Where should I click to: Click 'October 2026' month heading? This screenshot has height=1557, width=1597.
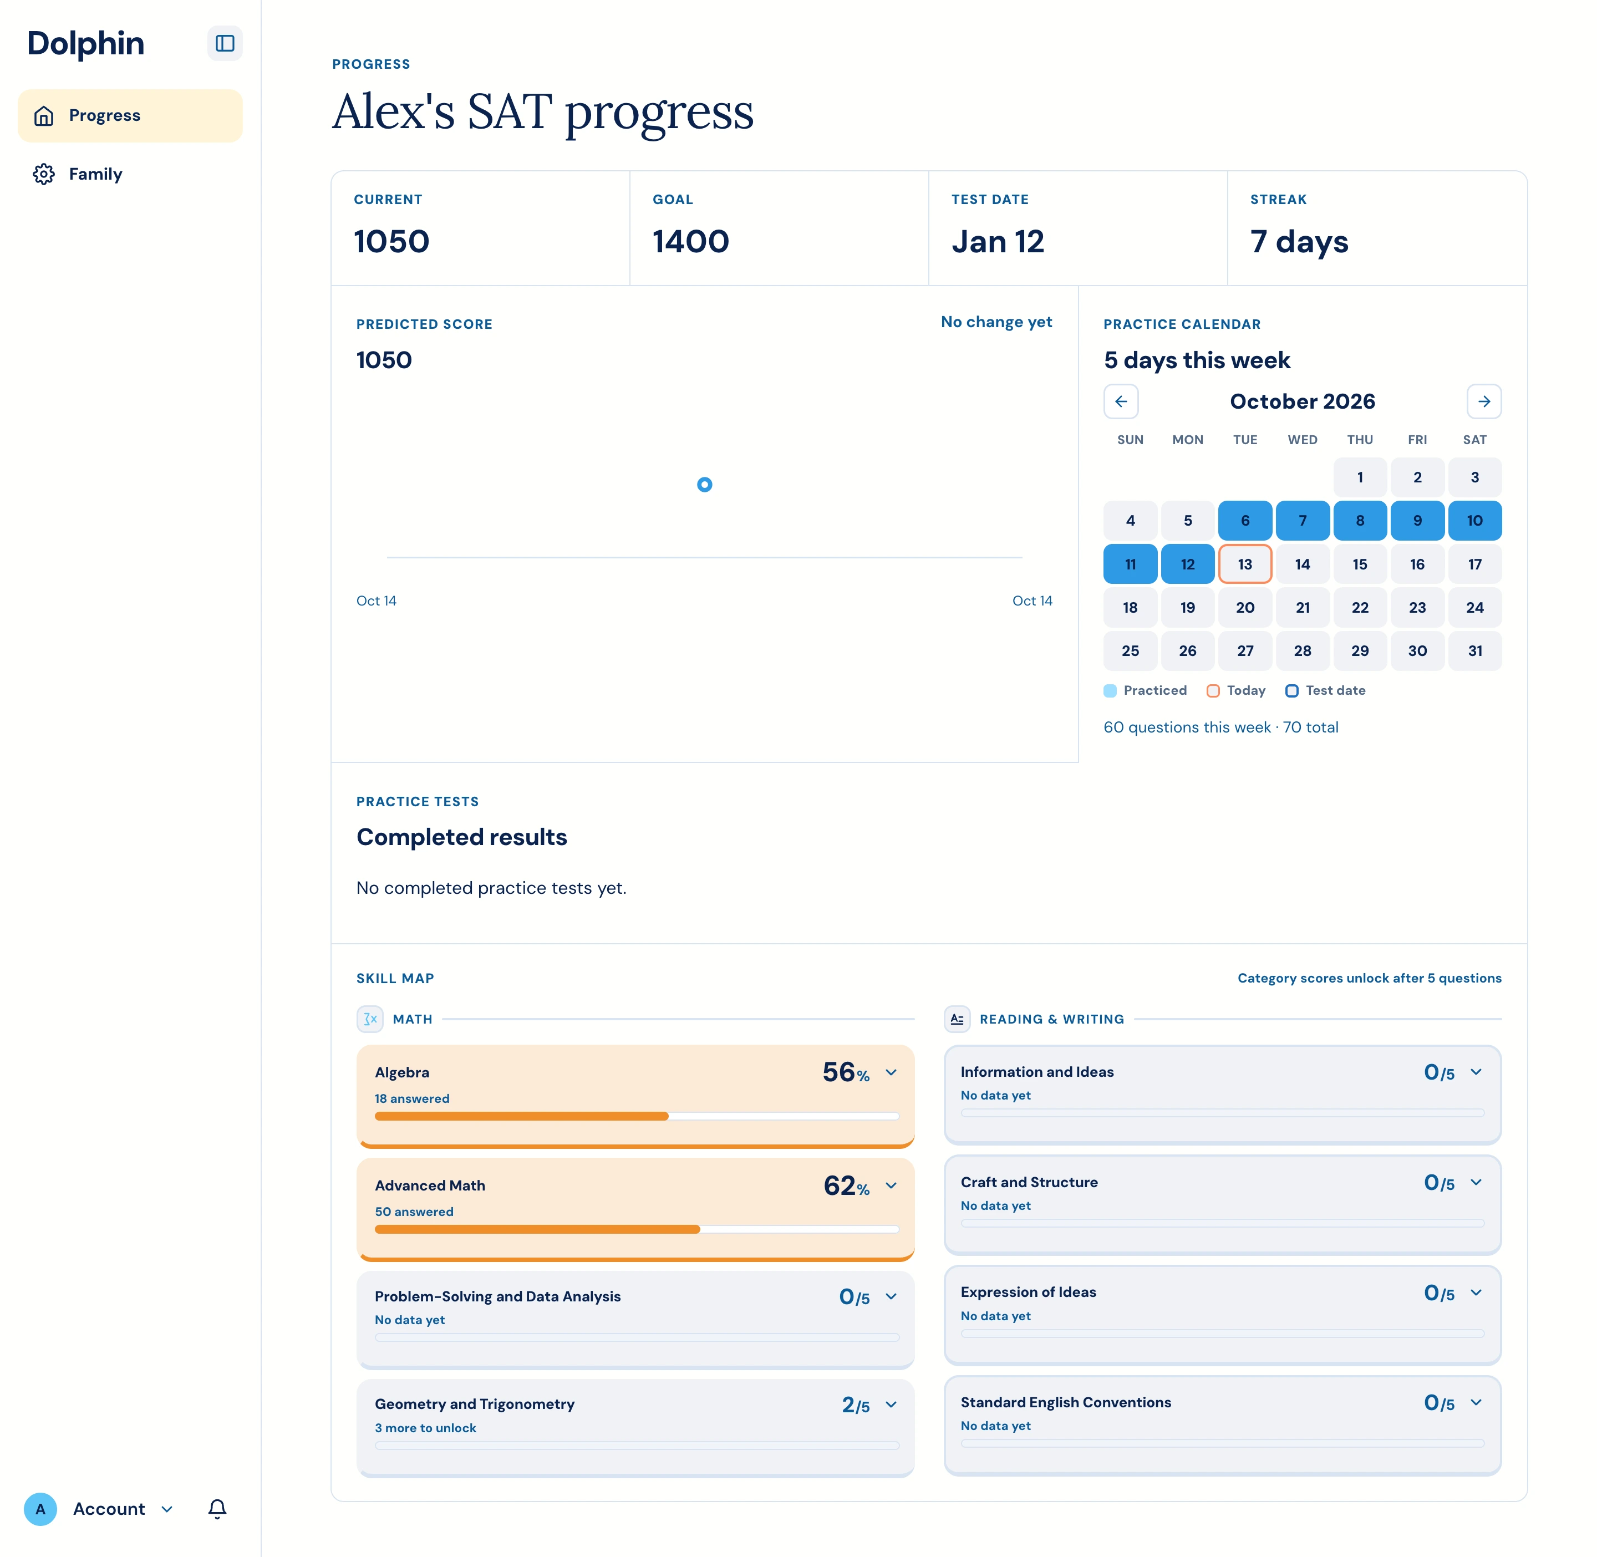click(1303, 401)
